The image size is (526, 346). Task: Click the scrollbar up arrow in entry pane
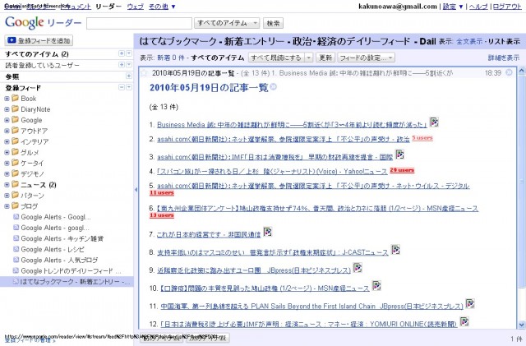point(522,72)
